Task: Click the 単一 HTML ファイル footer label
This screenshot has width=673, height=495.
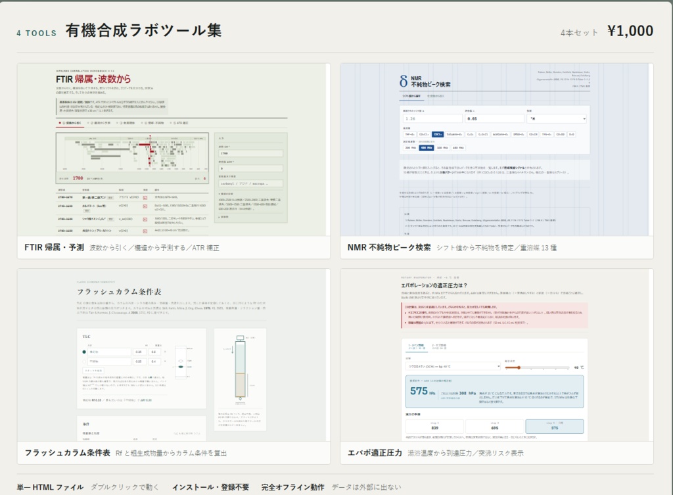Action: [50, 487]
